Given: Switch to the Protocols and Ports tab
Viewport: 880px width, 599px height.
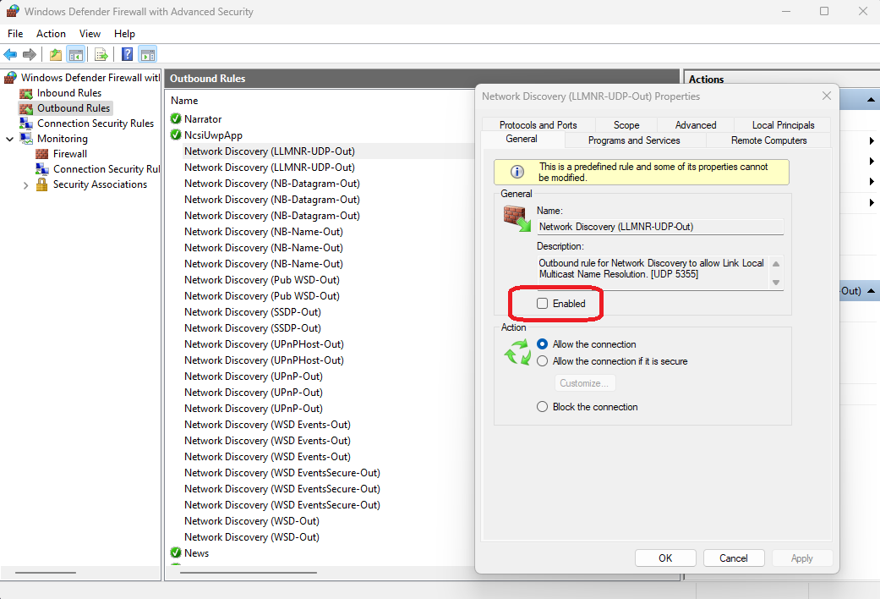Looking at the screenshot, I should [538, 124].
